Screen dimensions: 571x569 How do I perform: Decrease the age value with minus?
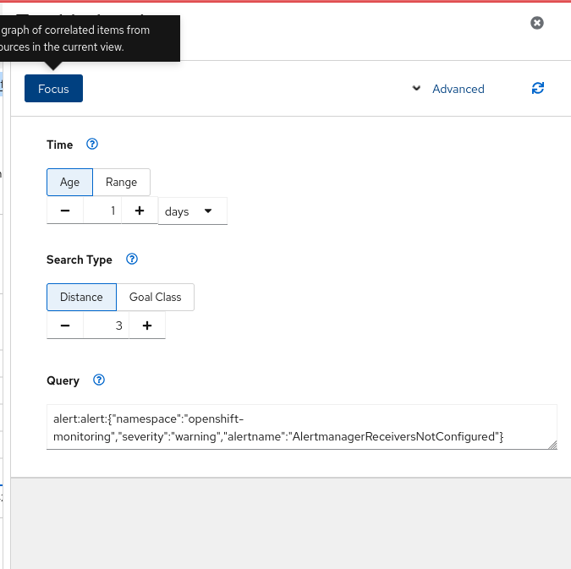tap(65, 211)
